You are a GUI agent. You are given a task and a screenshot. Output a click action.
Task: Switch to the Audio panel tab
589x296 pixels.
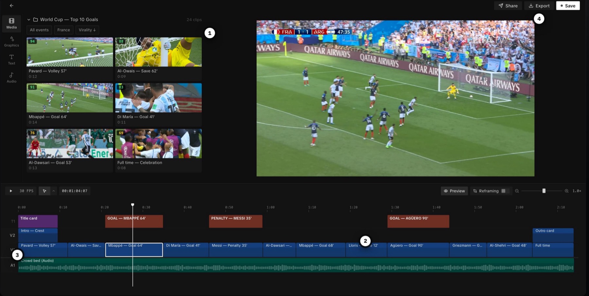click(11, 77)
